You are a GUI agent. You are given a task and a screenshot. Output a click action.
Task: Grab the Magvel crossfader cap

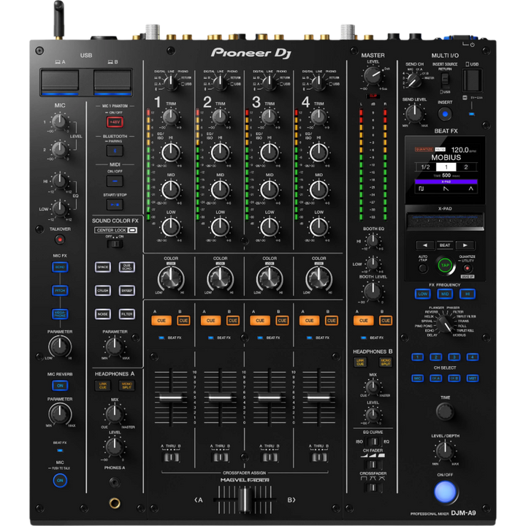tap(245, 500)
